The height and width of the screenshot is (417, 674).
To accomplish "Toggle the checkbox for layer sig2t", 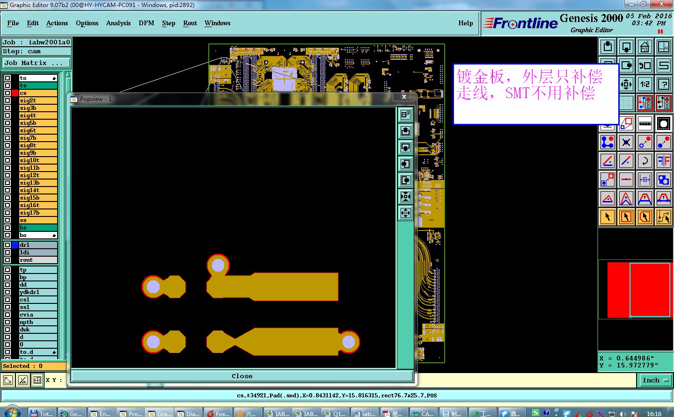I will pos(7,101).
